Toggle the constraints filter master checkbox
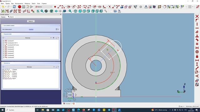 click(x=3, y=38)
